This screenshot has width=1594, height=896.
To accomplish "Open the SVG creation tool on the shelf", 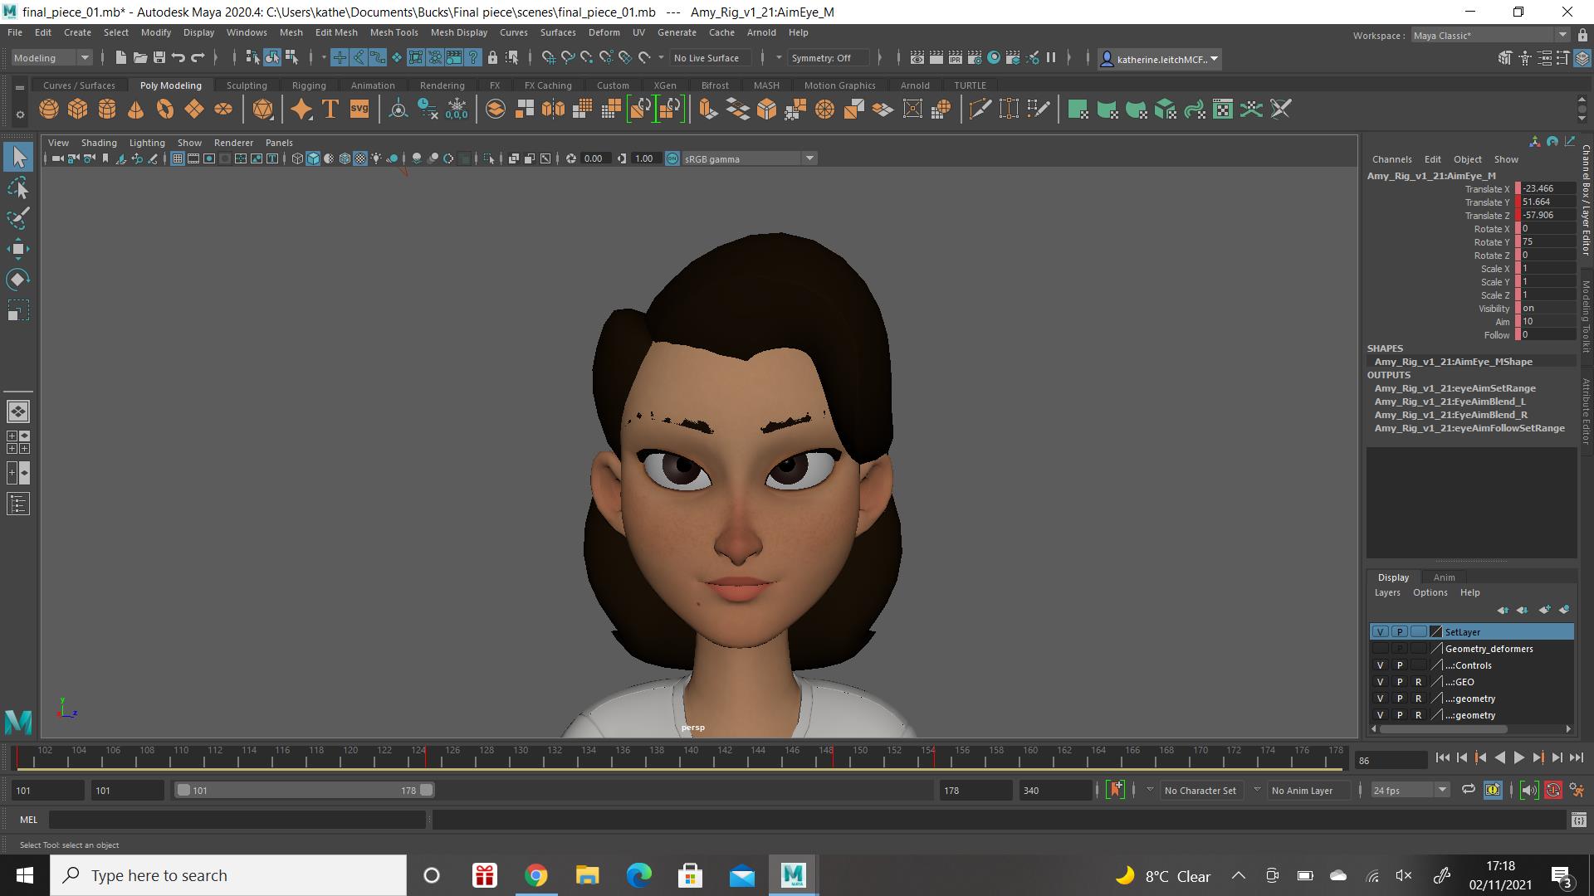I will (x=359, y=109).
